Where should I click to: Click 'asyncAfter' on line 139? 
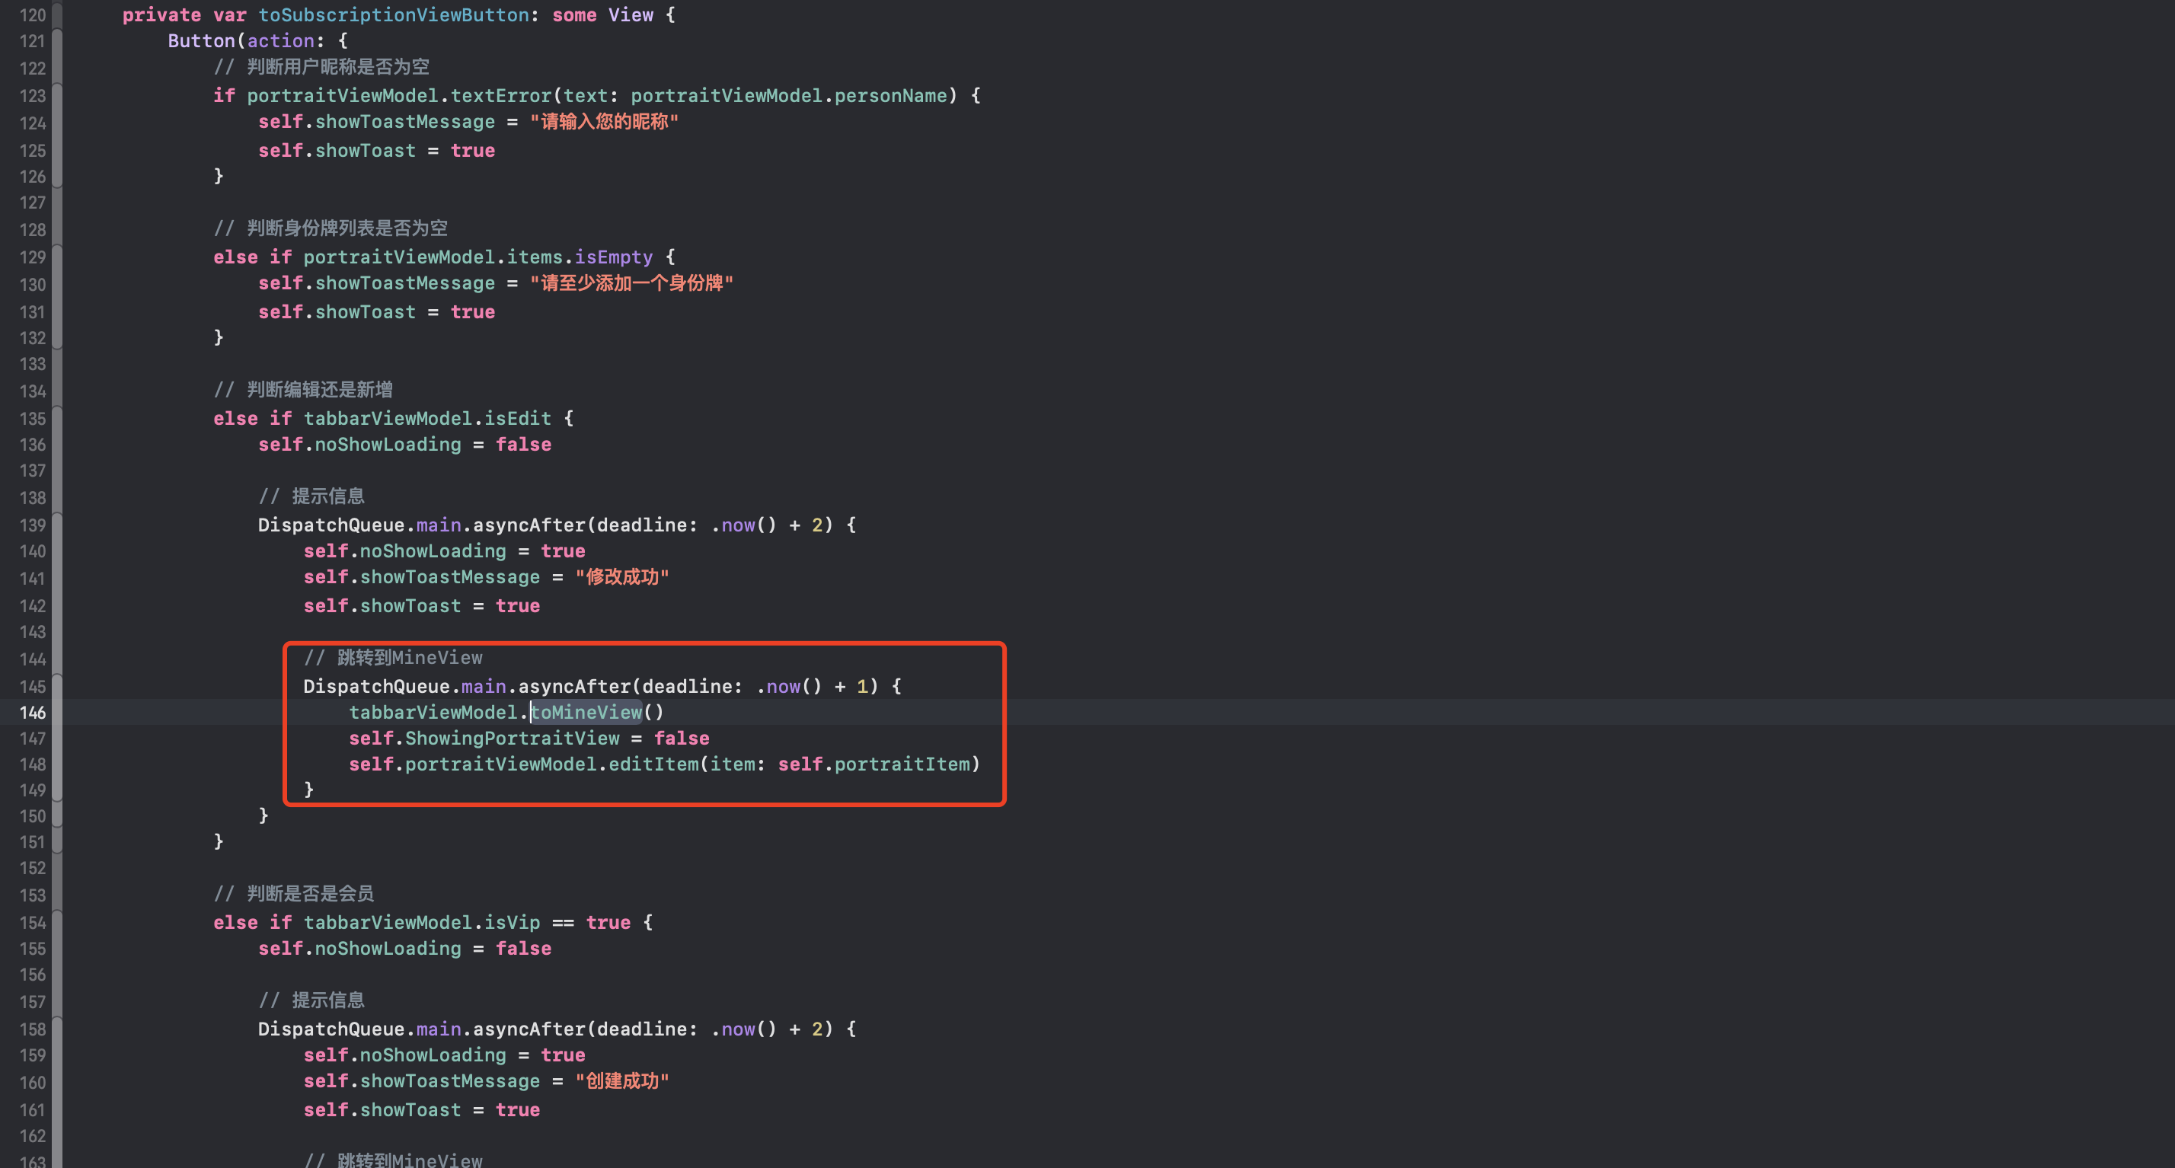coord(529,524)
